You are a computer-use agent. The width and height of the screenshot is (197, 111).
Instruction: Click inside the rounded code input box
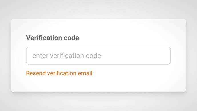[98, 55]
